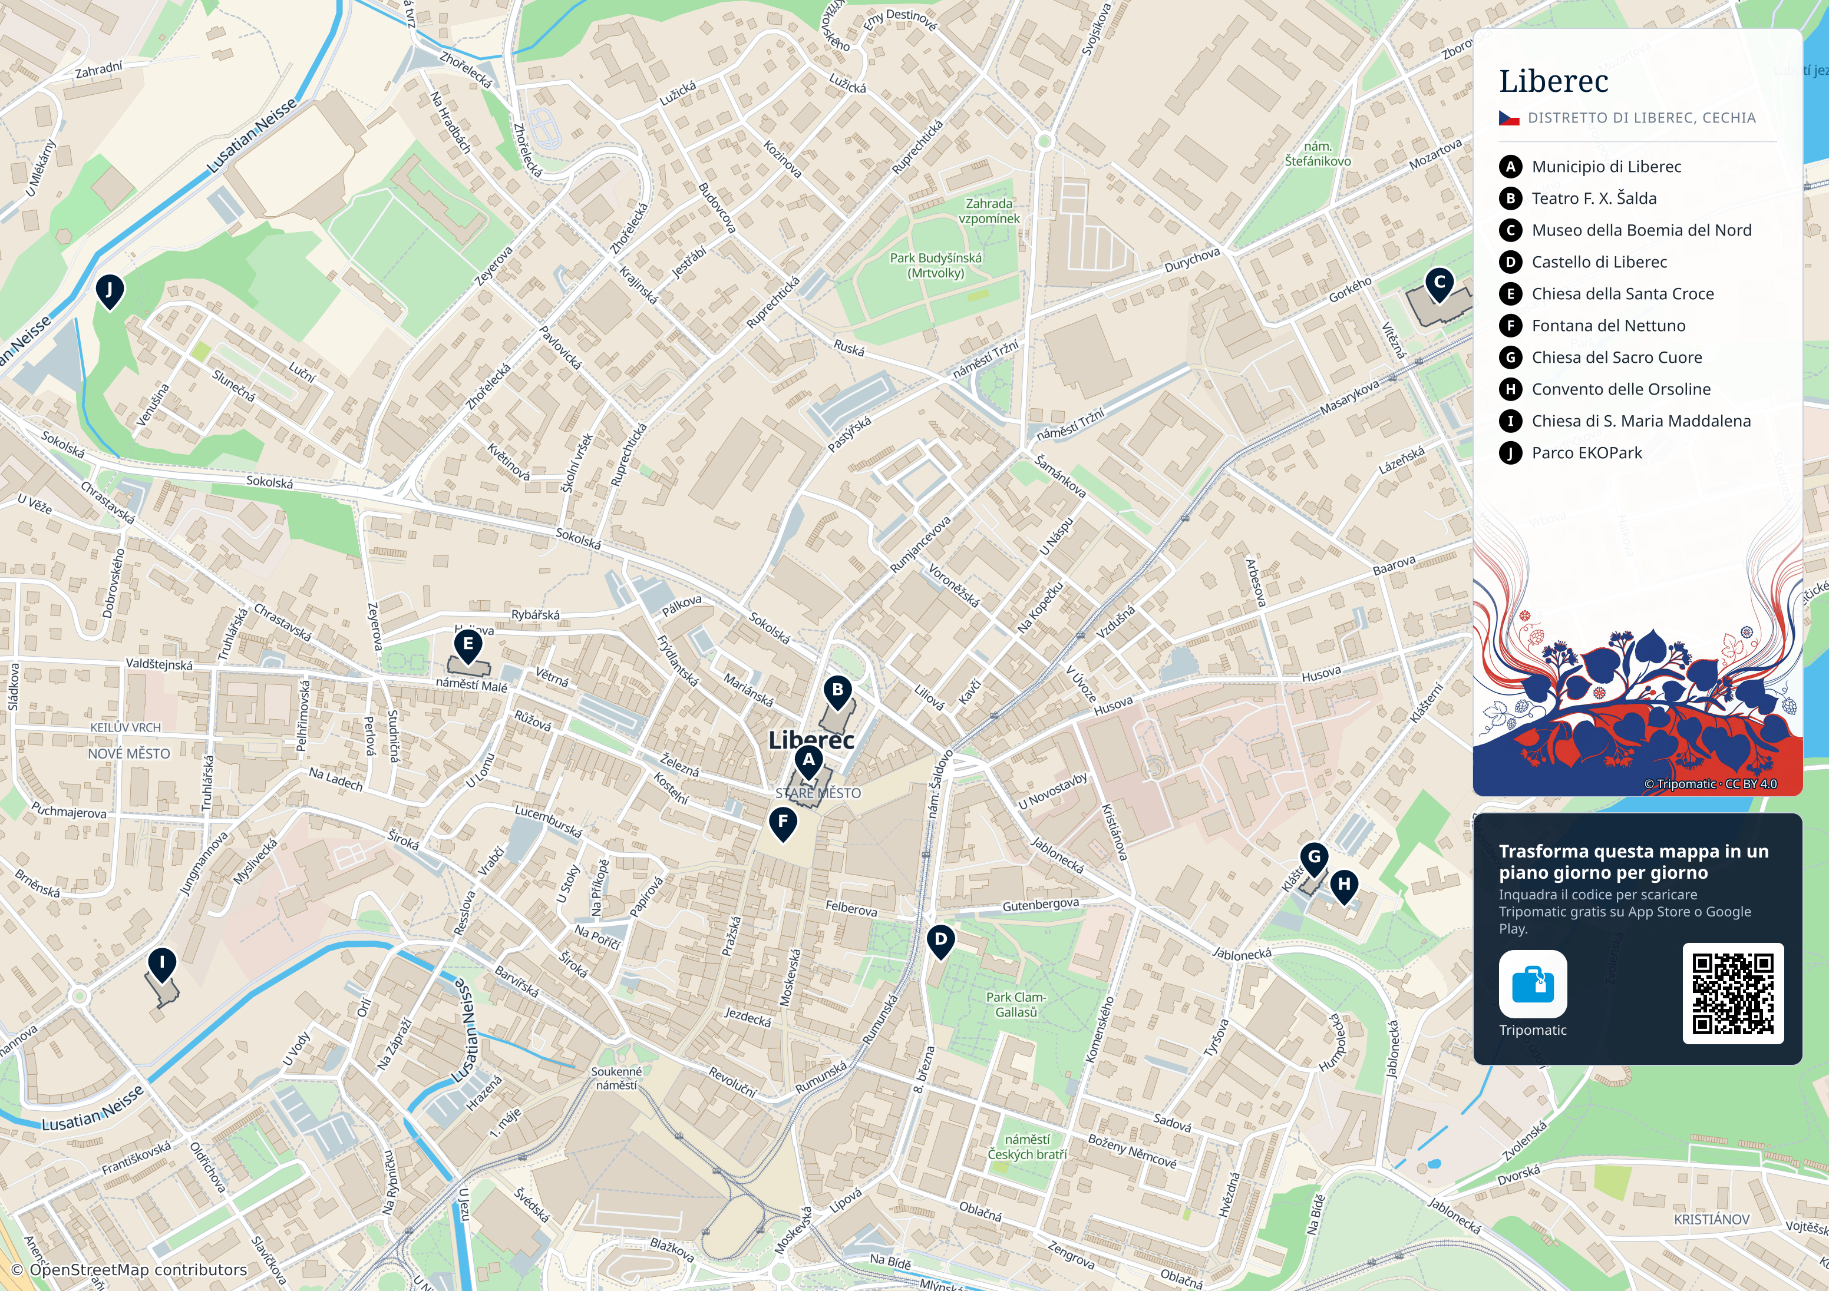Viewport: 1829px width, 1291px height.
Task: Click the 'Rybářská' street label
Action: pyautogui.click(x=535, y=615)
